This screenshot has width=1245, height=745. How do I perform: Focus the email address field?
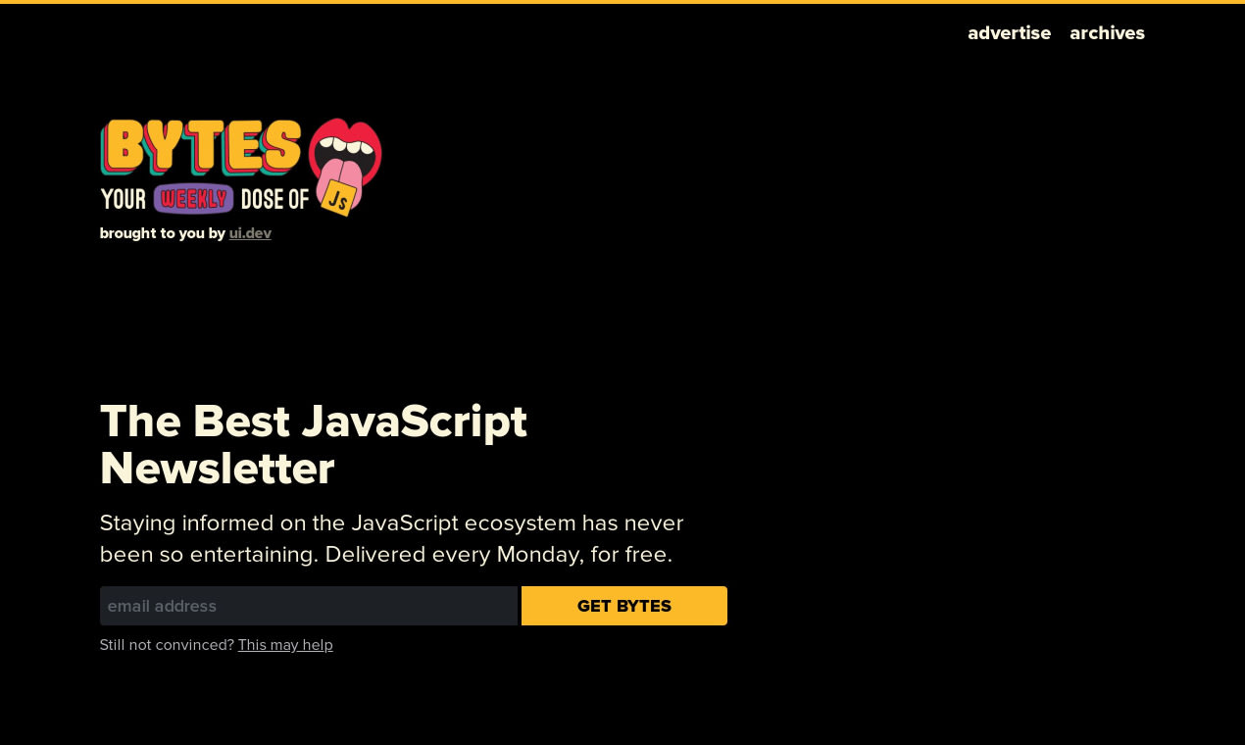pos(309,606)
